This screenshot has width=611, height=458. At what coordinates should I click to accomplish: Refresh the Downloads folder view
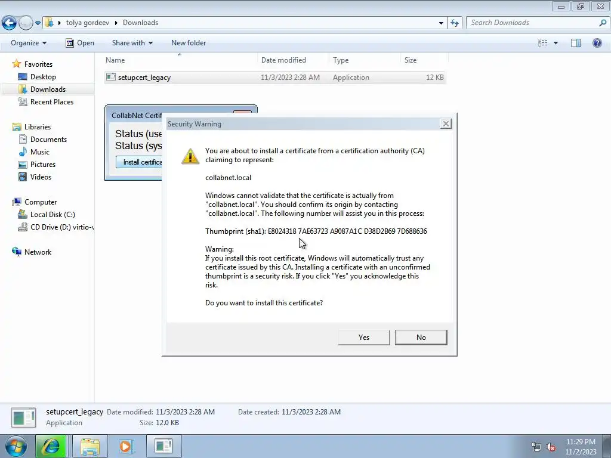tap(455, 23)
